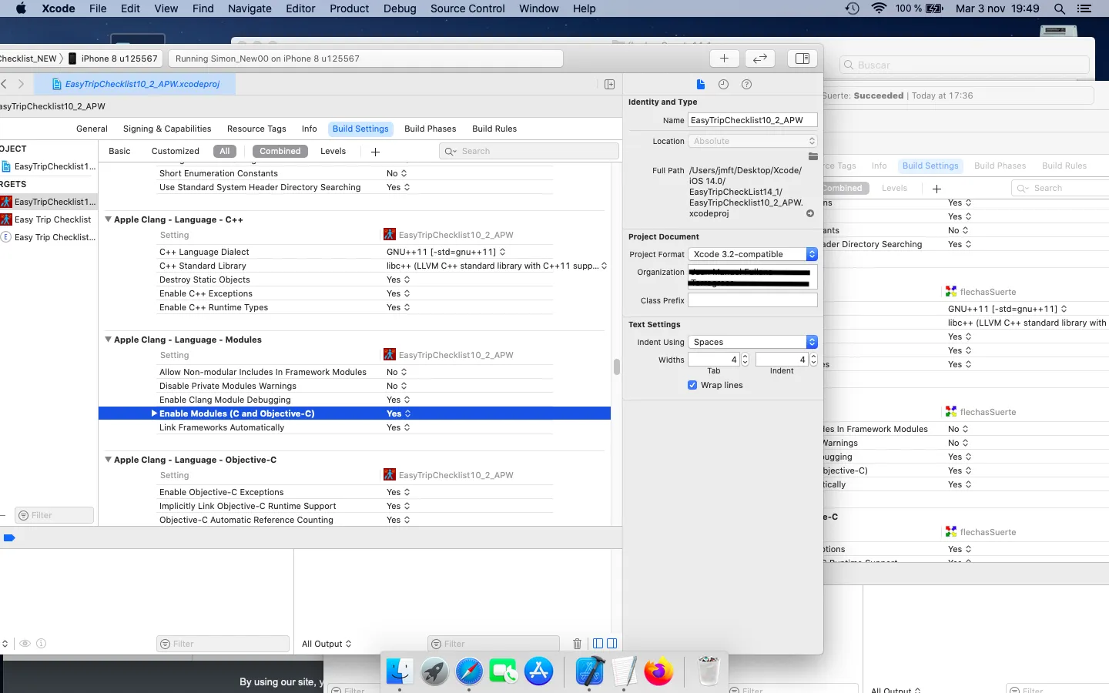
Task: Uncheck the Wrap lines checkbox
Action: click(692, 385)
